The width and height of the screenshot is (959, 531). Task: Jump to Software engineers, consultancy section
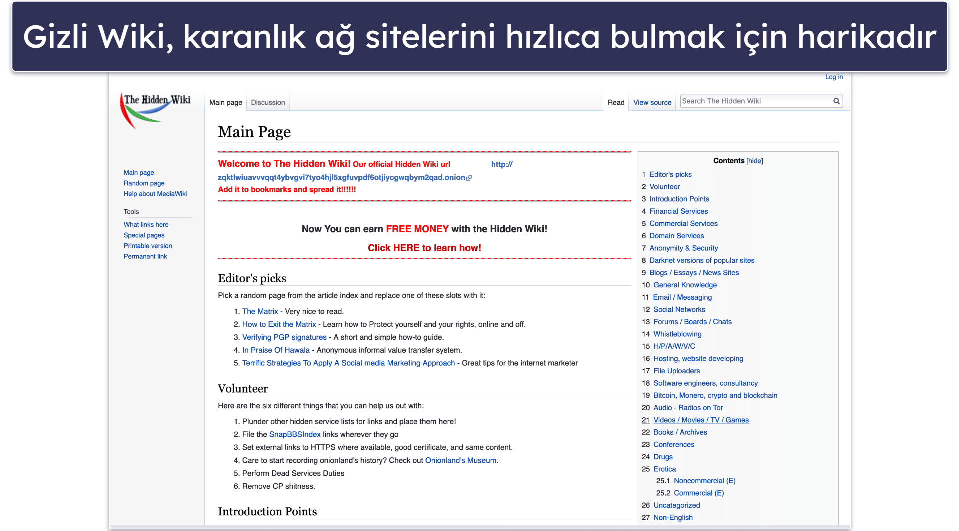[x=705, y=383]
